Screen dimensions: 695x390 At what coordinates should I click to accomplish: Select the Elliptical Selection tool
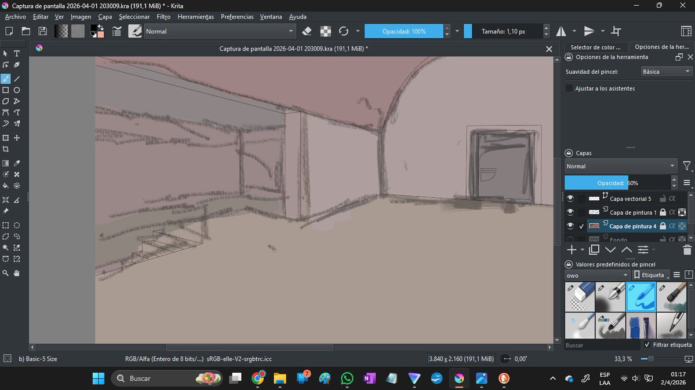[x=17, y=225]
